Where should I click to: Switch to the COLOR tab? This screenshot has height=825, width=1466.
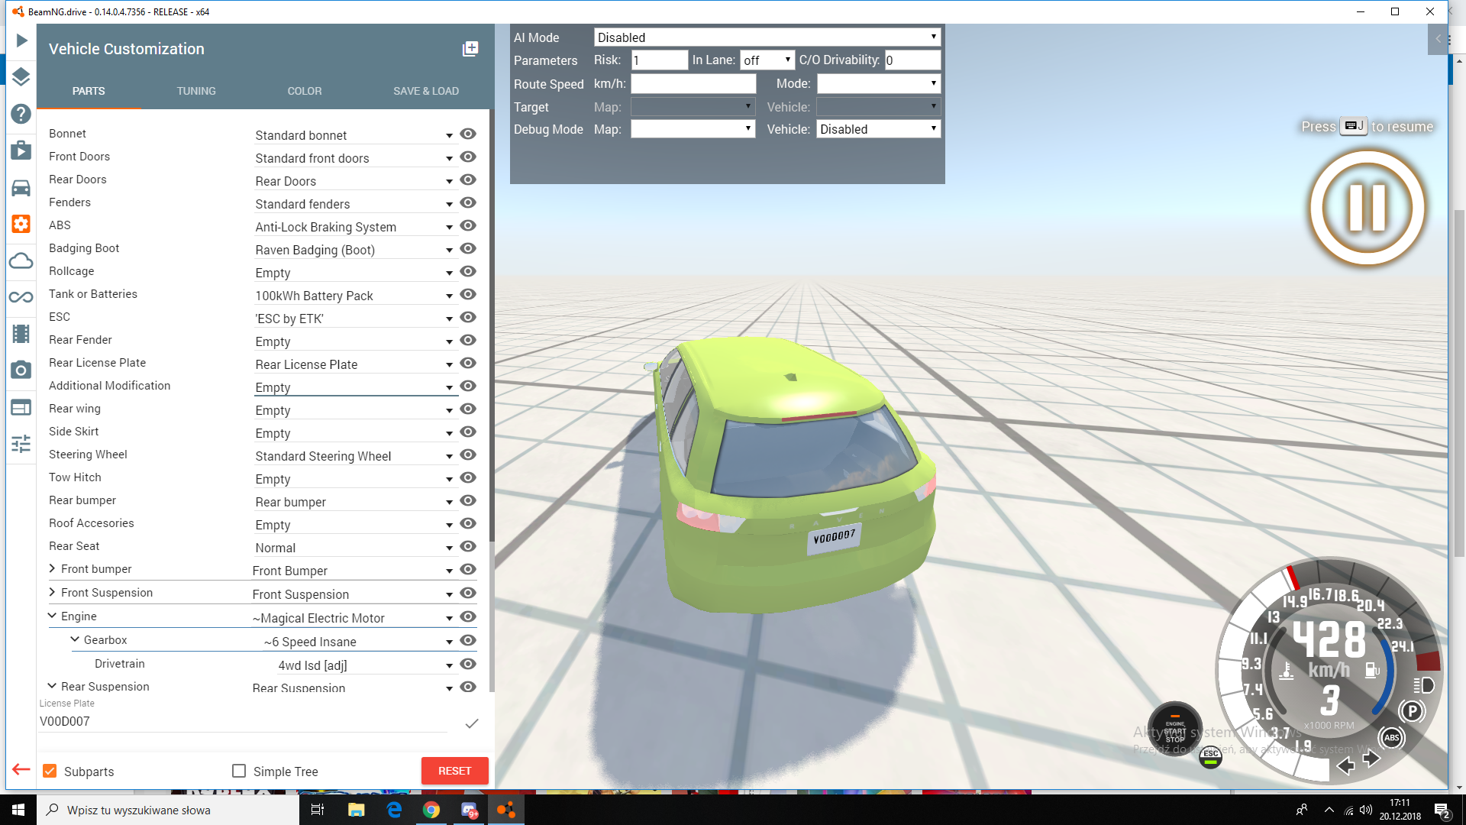coord(304,91)
